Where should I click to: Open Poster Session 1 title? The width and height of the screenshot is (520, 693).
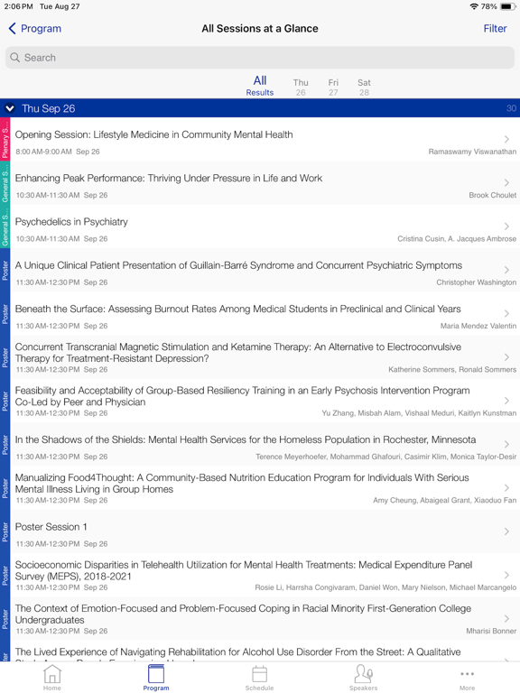coord(51,527)
